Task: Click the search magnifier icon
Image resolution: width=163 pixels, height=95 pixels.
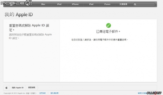Action: (x=135, y=4)
